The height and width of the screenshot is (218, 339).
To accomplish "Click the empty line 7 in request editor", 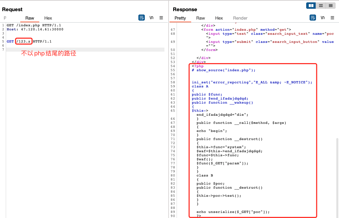I will (x=85, y=50).
